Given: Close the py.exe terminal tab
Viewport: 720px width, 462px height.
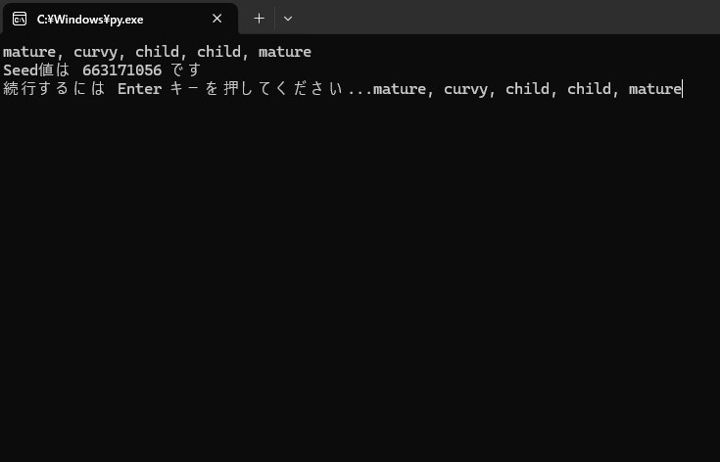Looking at the screenshot, I should click(x=217, y=19).
